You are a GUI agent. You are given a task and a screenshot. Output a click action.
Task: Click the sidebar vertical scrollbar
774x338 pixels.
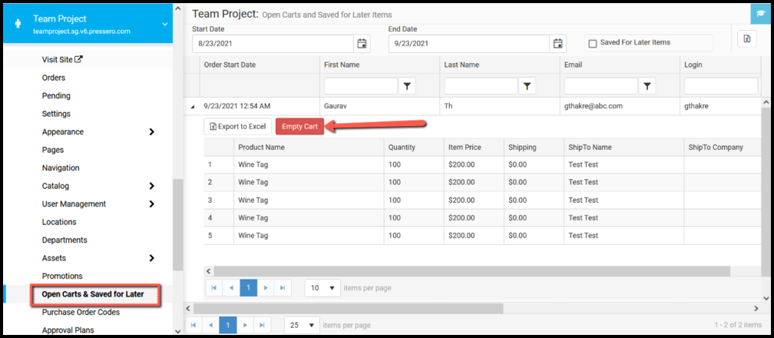177,225
